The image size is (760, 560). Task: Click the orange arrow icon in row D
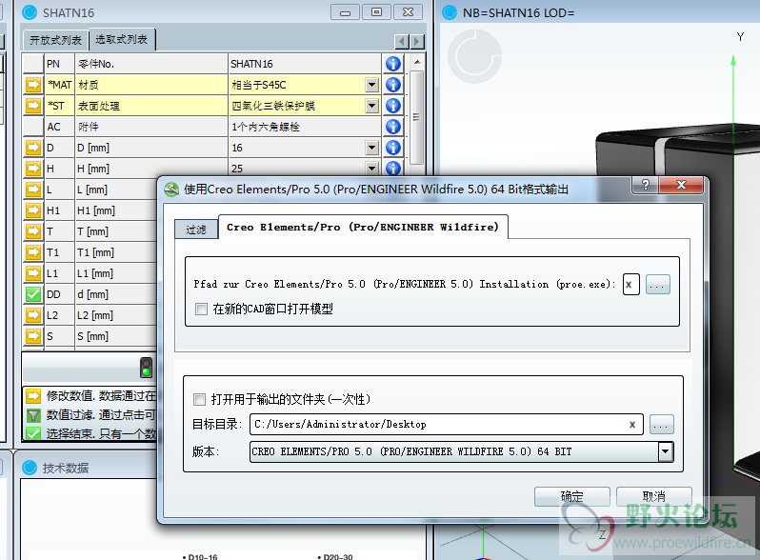(33, 148)
